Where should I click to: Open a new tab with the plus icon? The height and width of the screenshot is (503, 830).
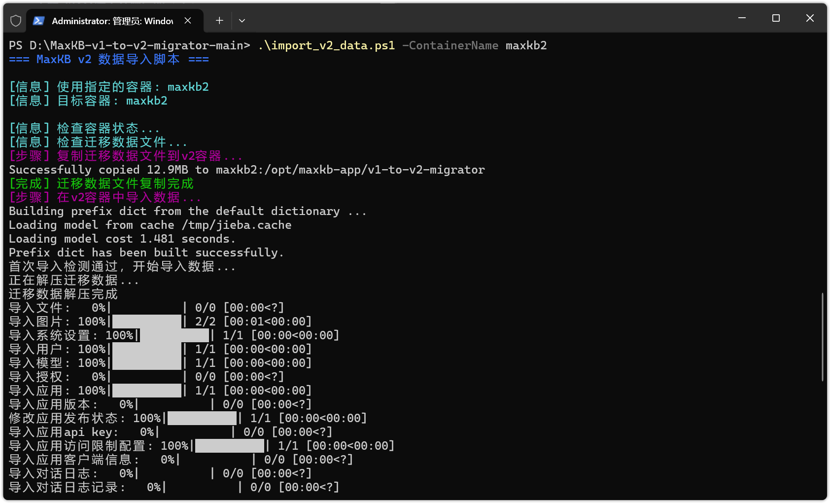[x=219, y=21]
